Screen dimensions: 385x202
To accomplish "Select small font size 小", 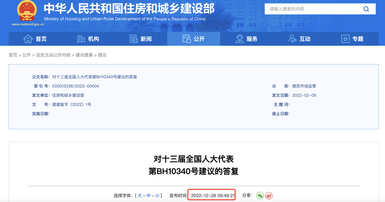I will click(157, 196).
